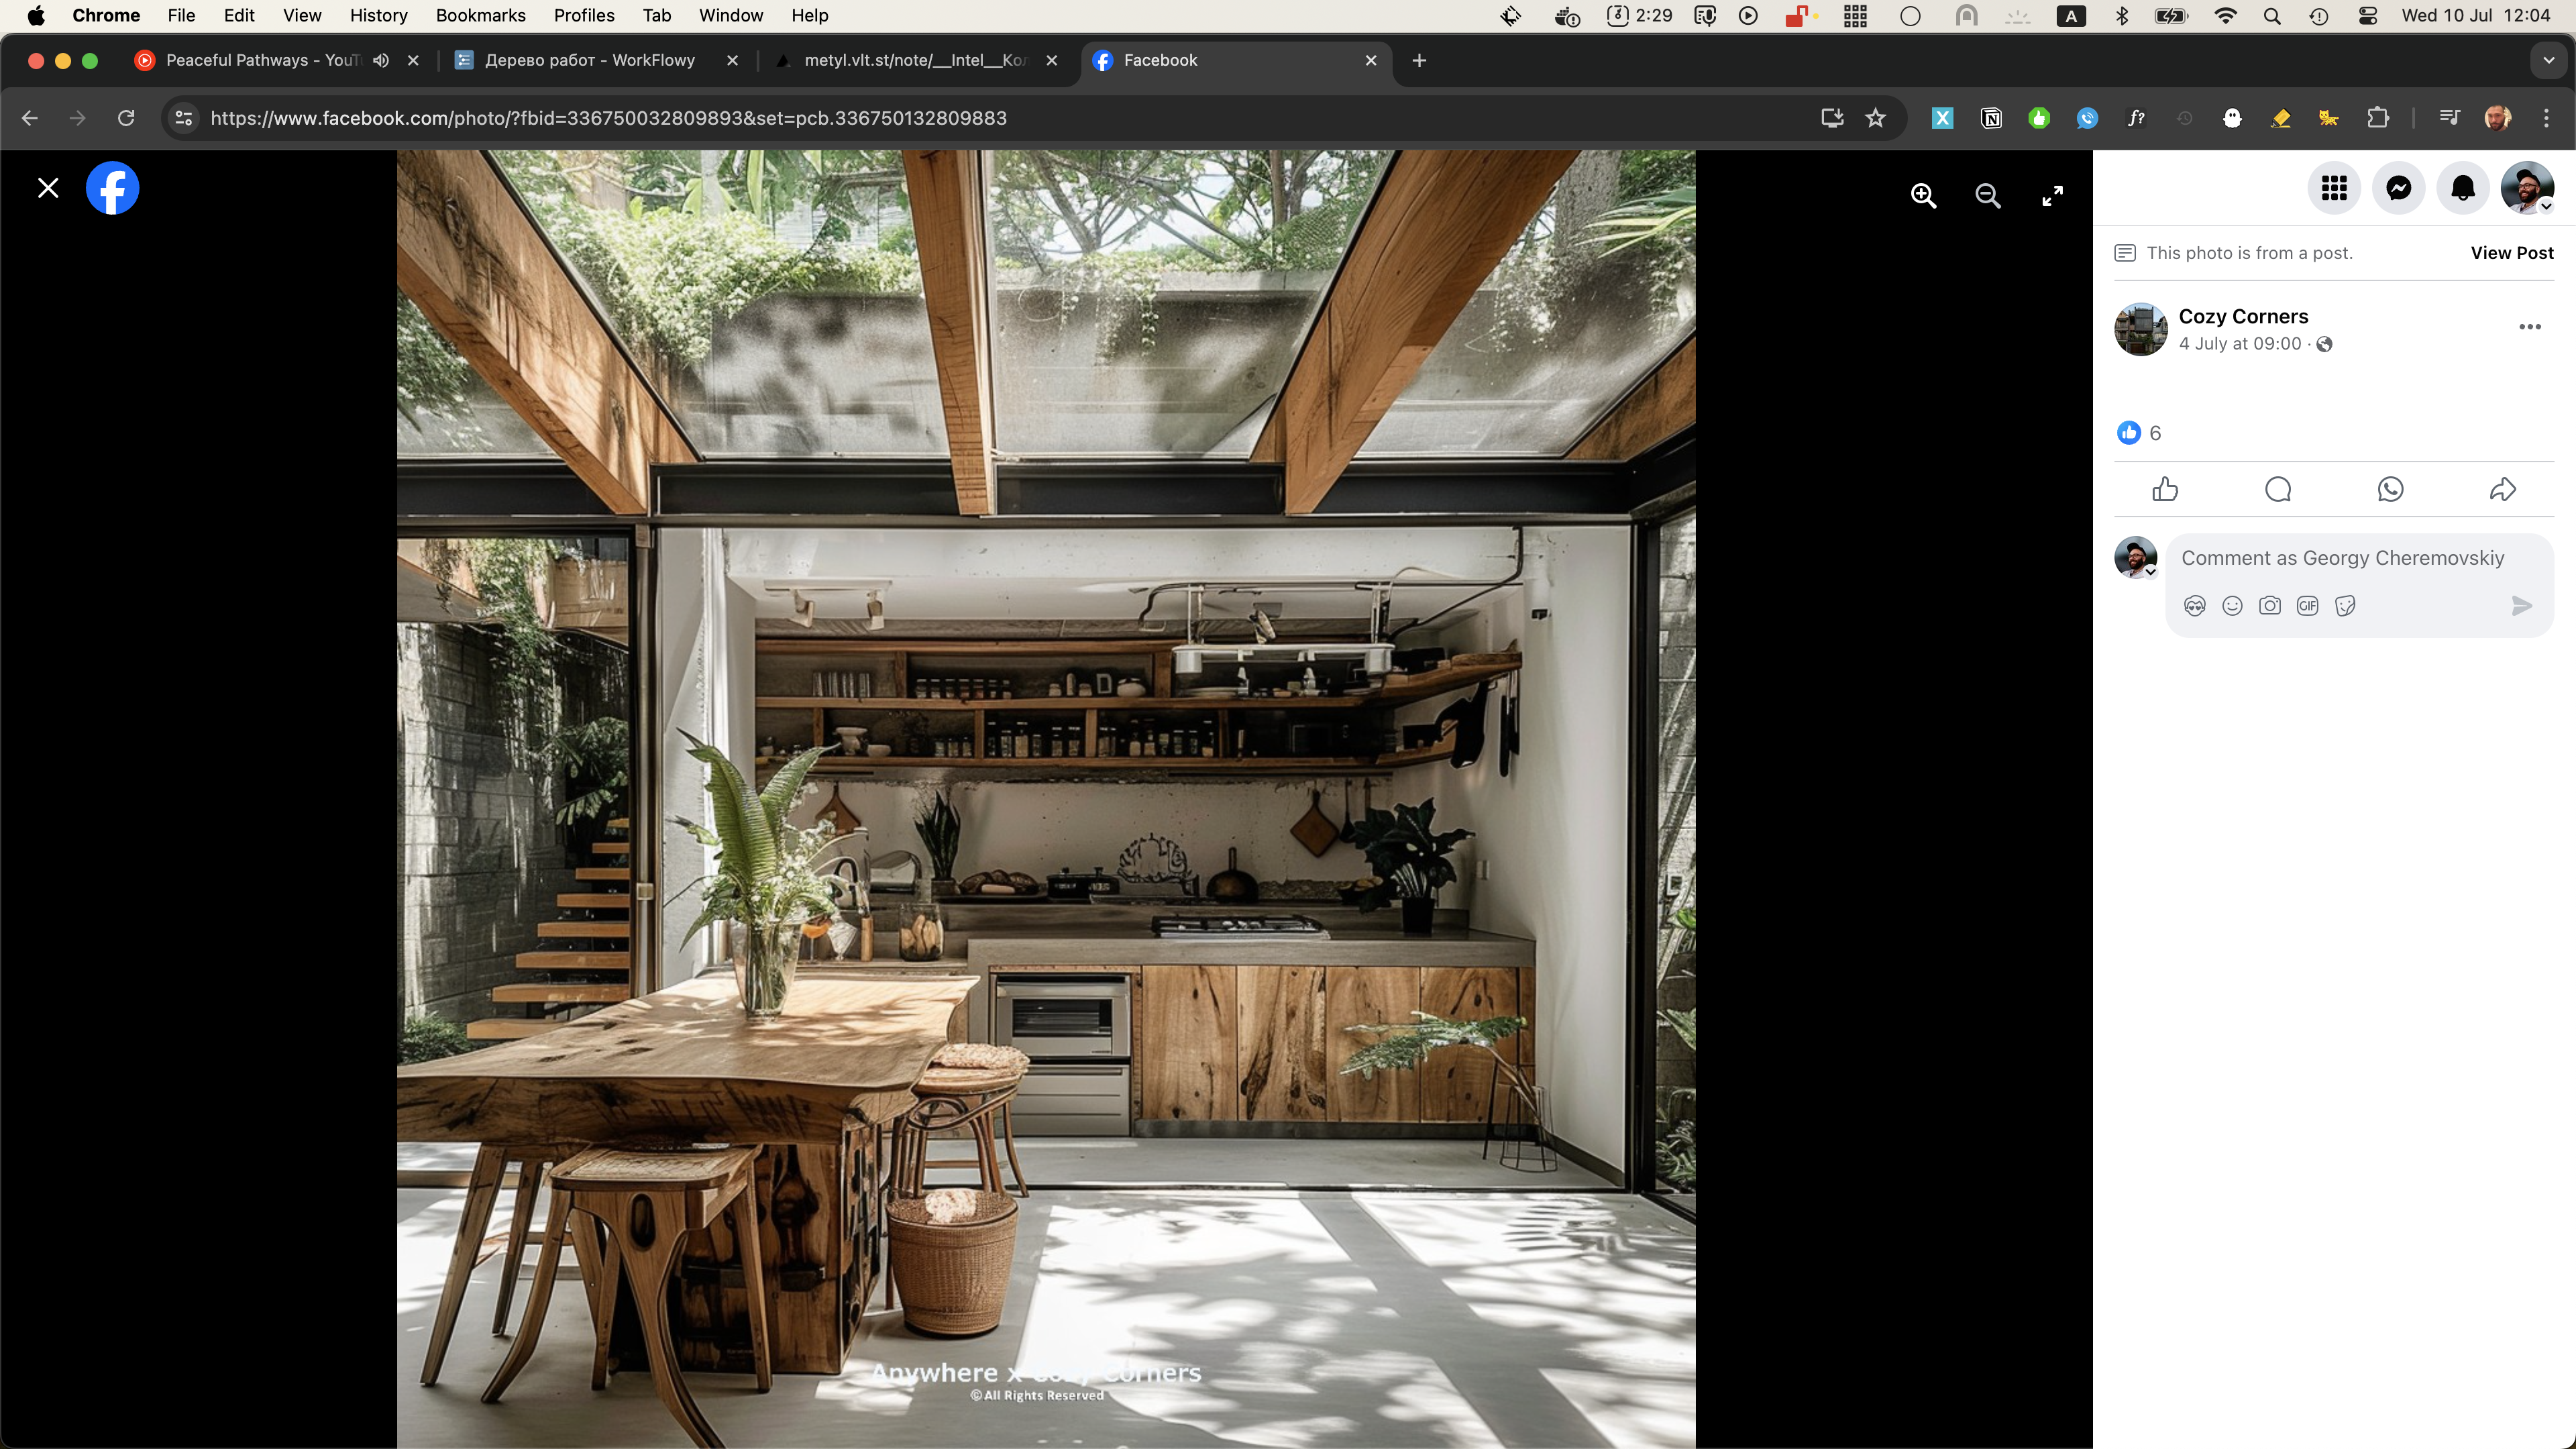
Task: Click the View Post link
Action: pos(2511,253)
